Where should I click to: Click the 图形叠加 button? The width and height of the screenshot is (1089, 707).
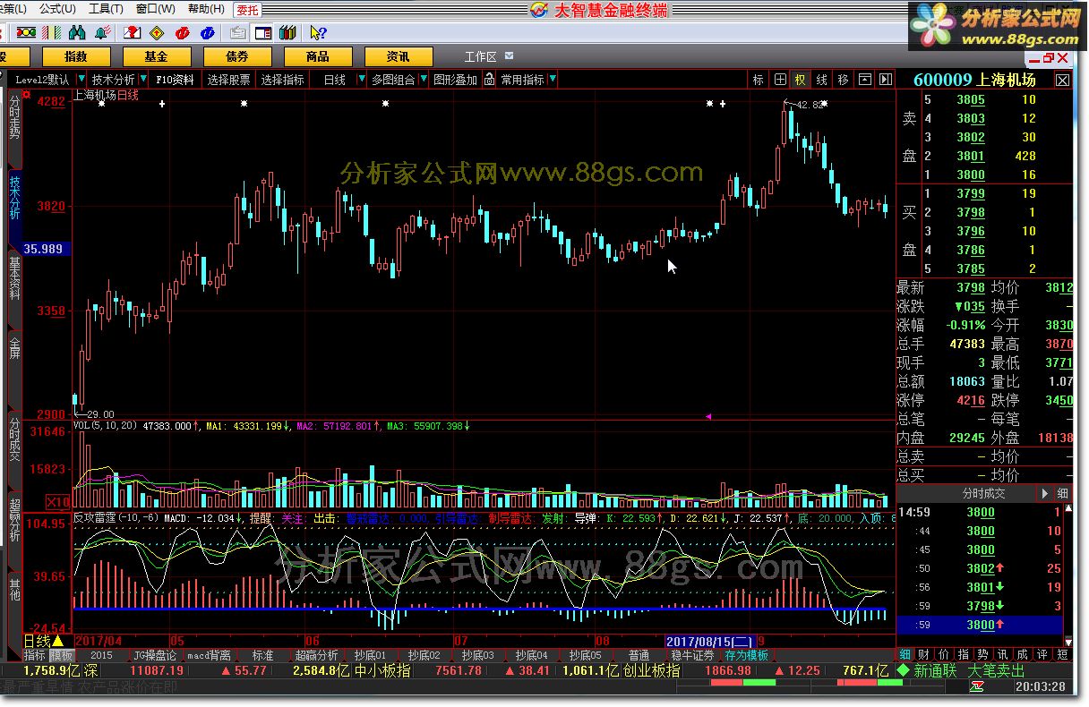456,80
